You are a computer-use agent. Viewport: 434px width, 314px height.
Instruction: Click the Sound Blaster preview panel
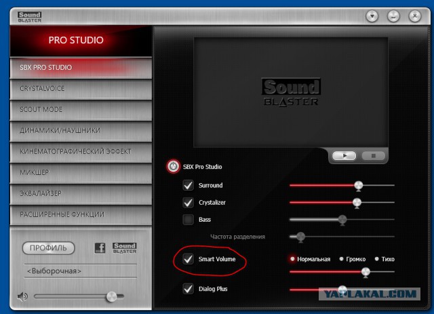[x=291, y=92]
